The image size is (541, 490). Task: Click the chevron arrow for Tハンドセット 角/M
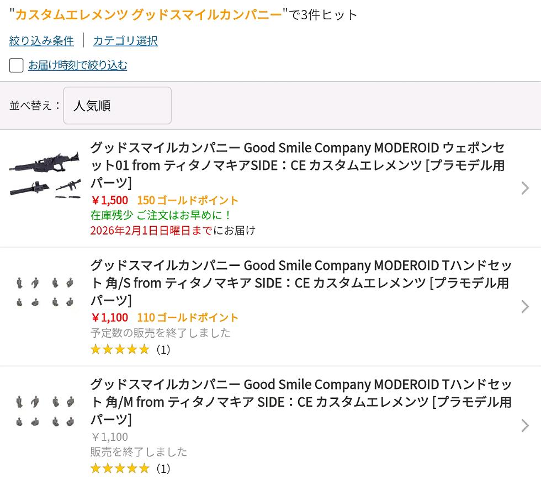[524, 425]
